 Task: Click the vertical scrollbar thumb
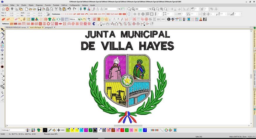pos(251,76)
